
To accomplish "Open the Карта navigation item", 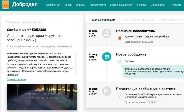I will (68, 5).
